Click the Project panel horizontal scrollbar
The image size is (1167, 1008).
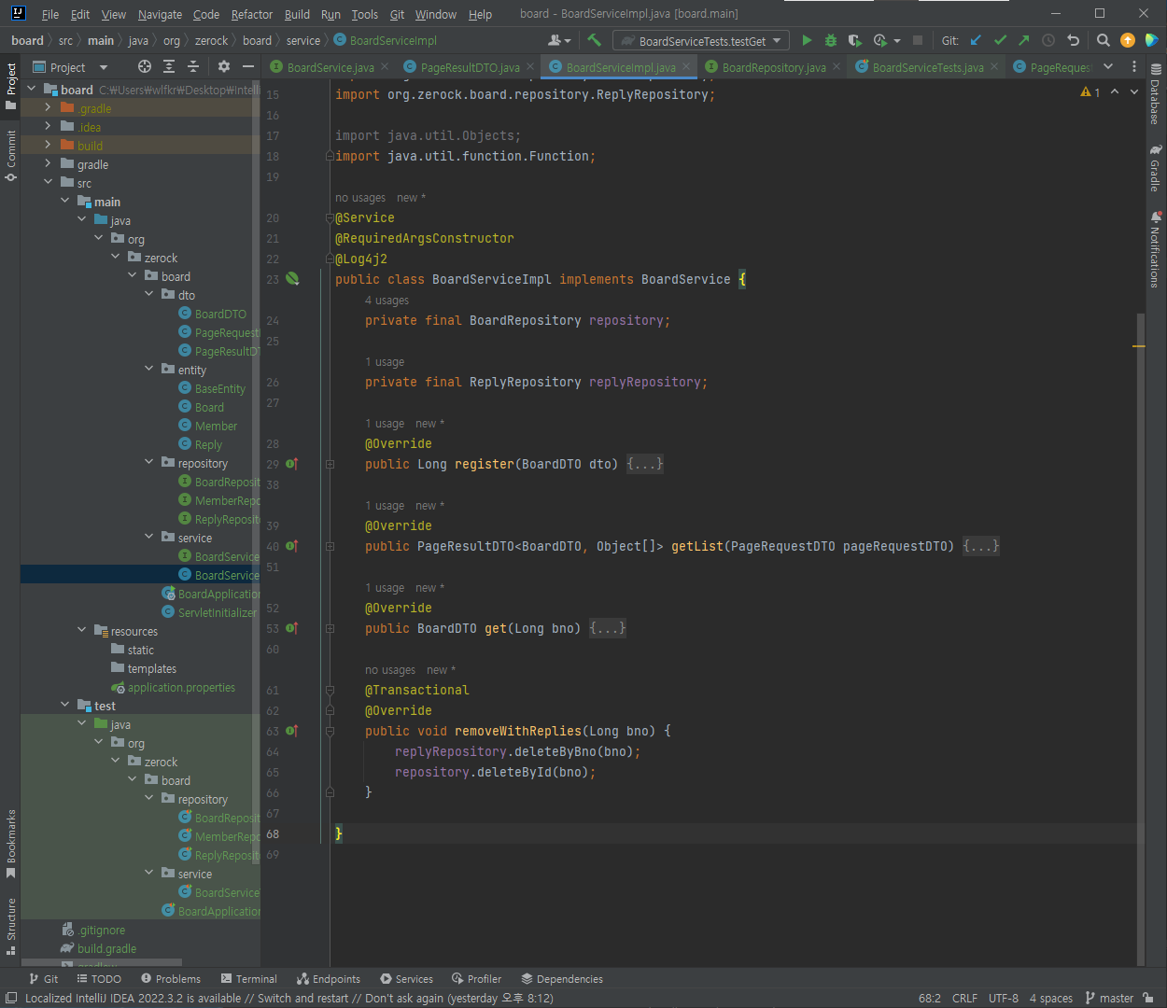click(101, 962)
